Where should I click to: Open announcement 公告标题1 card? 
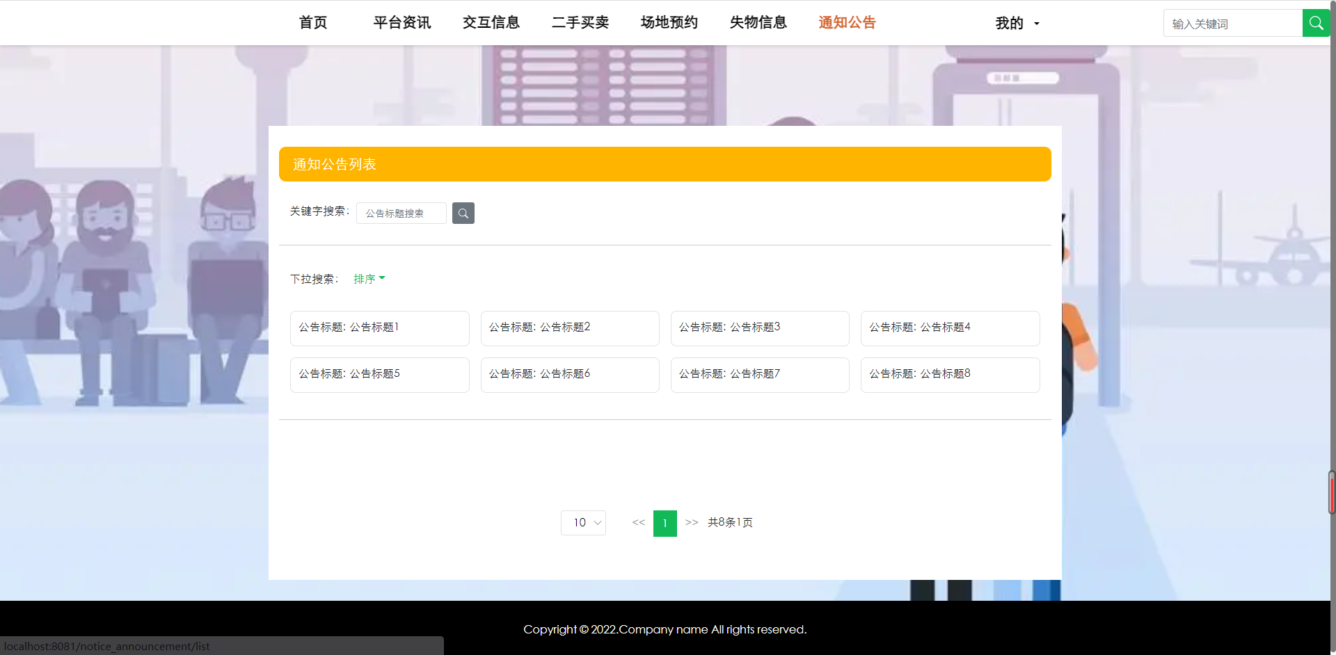(x=379, y=327)
